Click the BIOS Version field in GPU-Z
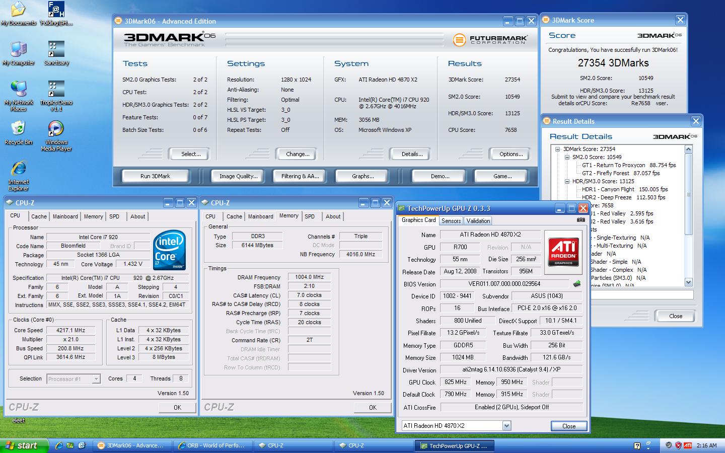Image resolution: width=725 pixels, height=453 pixels. [x=504, y=284]
